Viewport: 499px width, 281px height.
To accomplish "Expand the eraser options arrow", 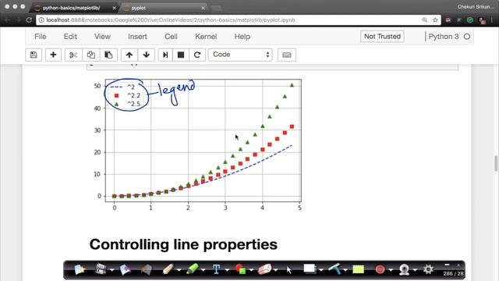I will pyautogui.click(x=275, y=270).
